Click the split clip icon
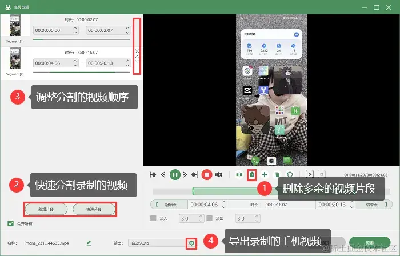 coord(239,175)
